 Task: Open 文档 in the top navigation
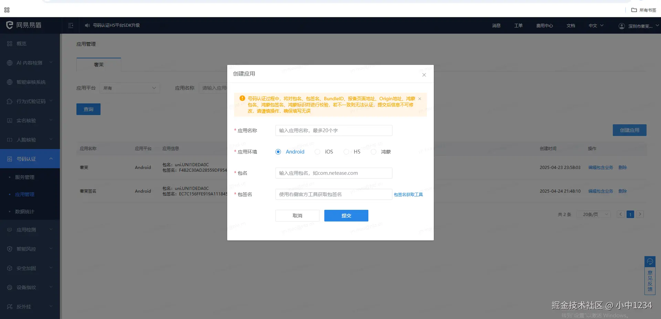tap(571, 25)
